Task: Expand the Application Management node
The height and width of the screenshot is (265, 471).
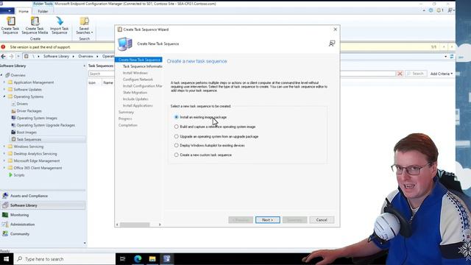Action: pos(4,82)
